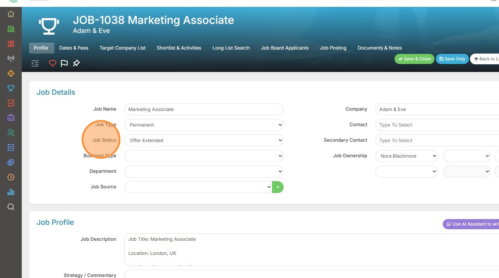Screen dimensions: 499x278
Task: Click the home icon in the sidebar
Action: click(11, 14)
